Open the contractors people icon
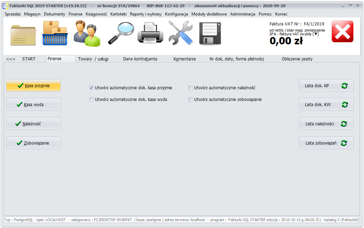Image resolution: width=364 pixels, height=228 pixels. pos(87,33)
